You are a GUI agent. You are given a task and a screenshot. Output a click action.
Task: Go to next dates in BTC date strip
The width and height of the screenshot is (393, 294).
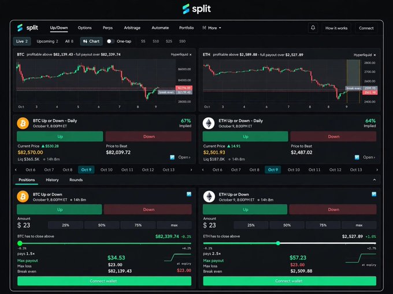tap(191, 170)
